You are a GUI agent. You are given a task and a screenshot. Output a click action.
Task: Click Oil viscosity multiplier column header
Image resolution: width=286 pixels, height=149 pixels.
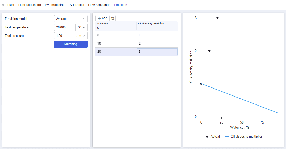point(157,24)
